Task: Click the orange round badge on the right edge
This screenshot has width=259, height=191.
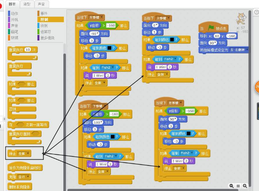Action: click(257, 87)
